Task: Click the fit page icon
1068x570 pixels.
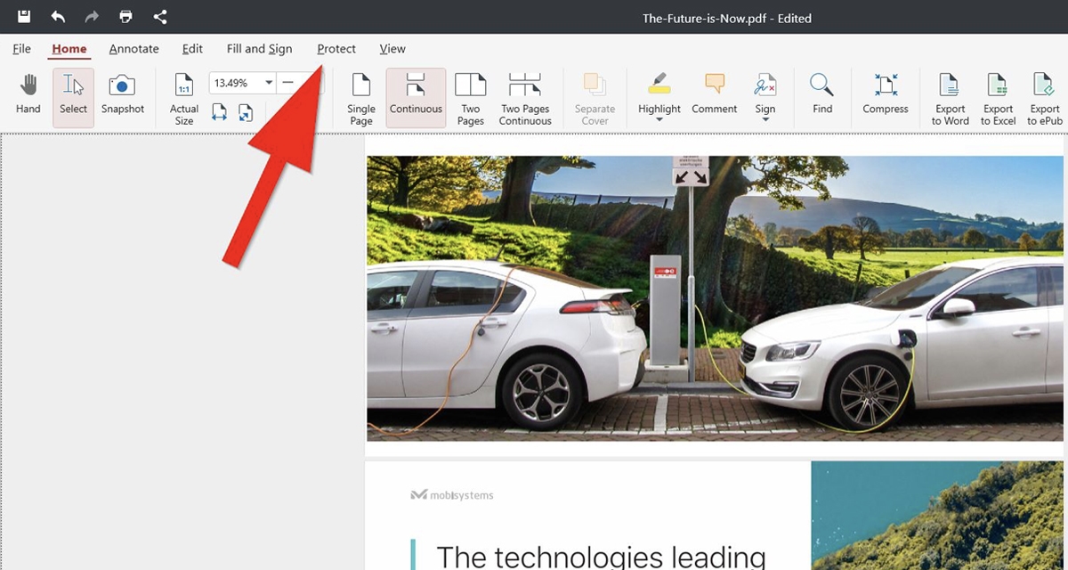Action: [245, 112]
